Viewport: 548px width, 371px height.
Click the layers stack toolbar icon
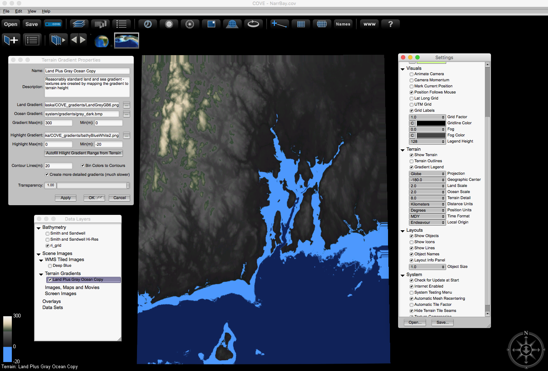tap(79, 24)
